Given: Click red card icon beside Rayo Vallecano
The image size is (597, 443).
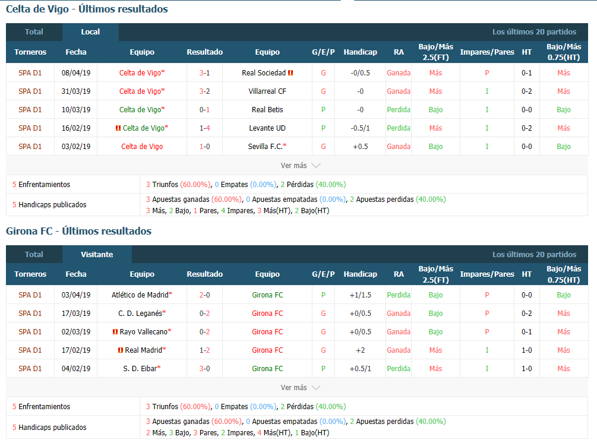Looking at the screenshot, I should (115, 332).
